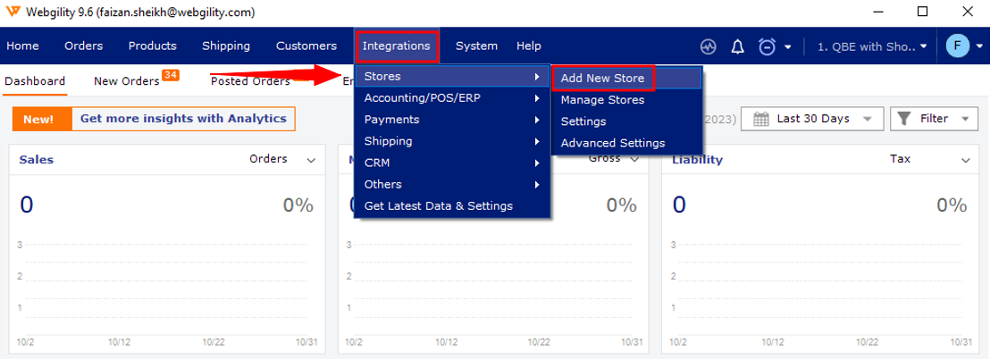Choose Advanced Settings
The width and height of the screenshot is (990, 359).
(x=626, y=143)
